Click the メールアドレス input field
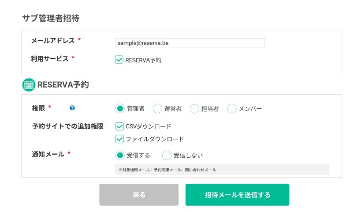Image resolution: width=361 pixels, height=212 pixels. (x=190, y=43)
